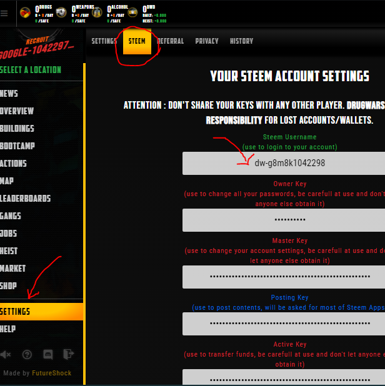Image resolution: width=385 pixels, height=386 pixels.
Task: Click the Drugs resource icon
Action: (25, 12)
